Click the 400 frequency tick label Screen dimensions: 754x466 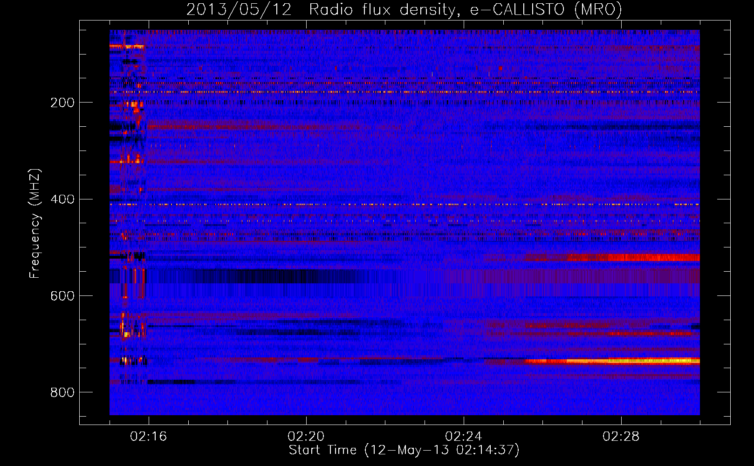[x=62, y=199]
